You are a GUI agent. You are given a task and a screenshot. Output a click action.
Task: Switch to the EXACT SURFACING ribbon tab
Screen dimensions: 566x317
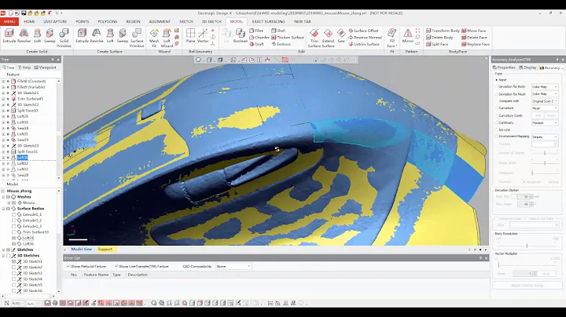[x=268, y=22]
